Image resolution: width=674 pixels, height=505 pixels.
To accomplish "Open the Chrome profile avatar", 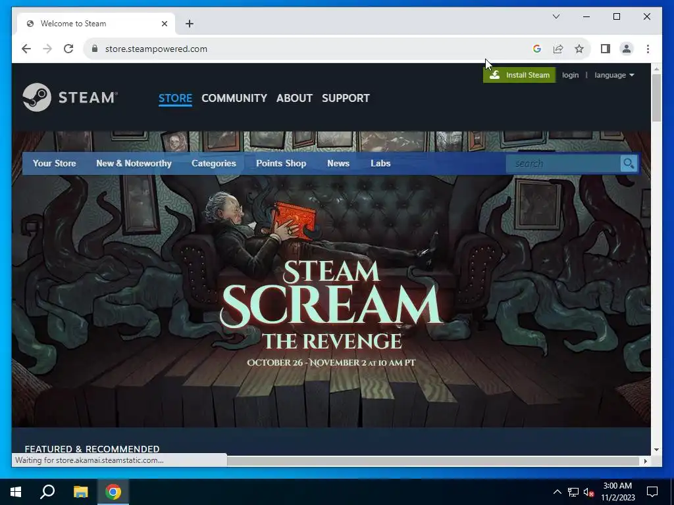I will [x=627, y=49].
